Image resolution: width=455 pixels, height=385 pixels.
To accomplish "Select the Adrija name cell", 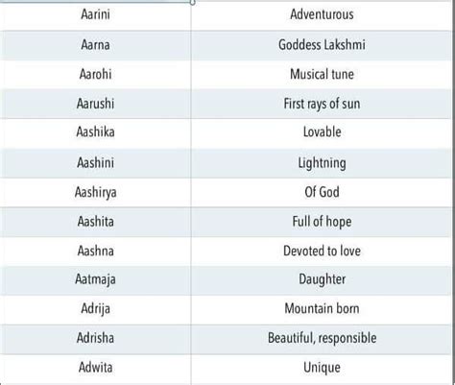I will (95, 309).
